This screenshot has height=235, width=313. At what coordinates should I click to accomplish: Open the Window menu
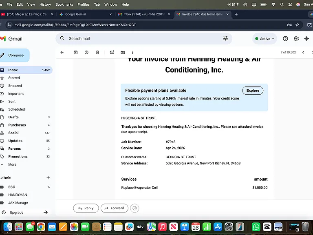click(x=110, y=4)
